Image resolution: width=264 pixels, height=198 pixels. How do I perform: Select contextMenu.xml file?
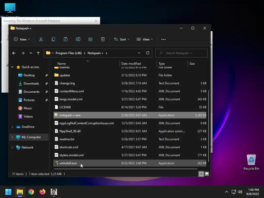click(x=130, y=91)
